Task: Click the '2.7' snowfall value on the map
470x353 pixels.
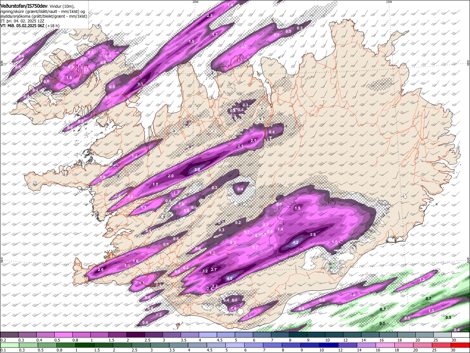Action: [x=214, y=270]
